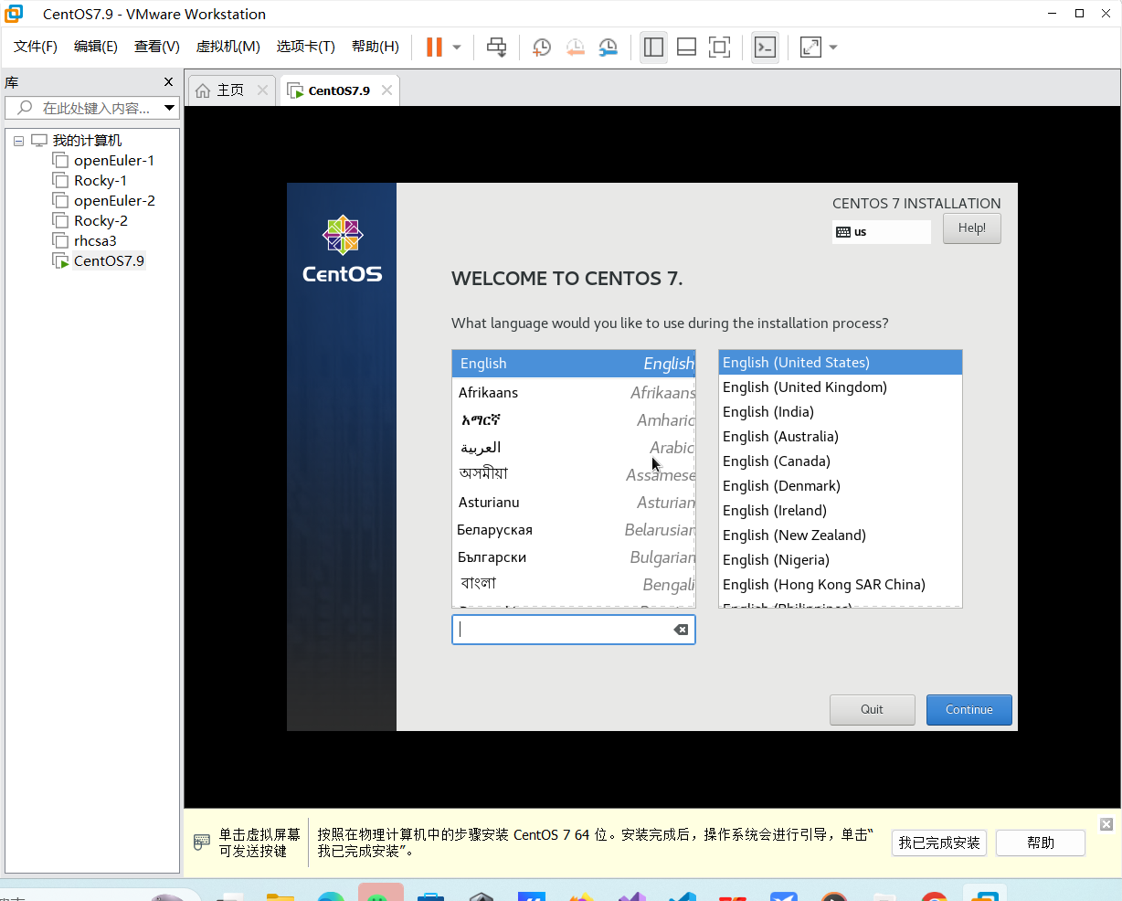Toggle the console view icon
This screenshot has width=1122, height=901.
coord(765,48)
